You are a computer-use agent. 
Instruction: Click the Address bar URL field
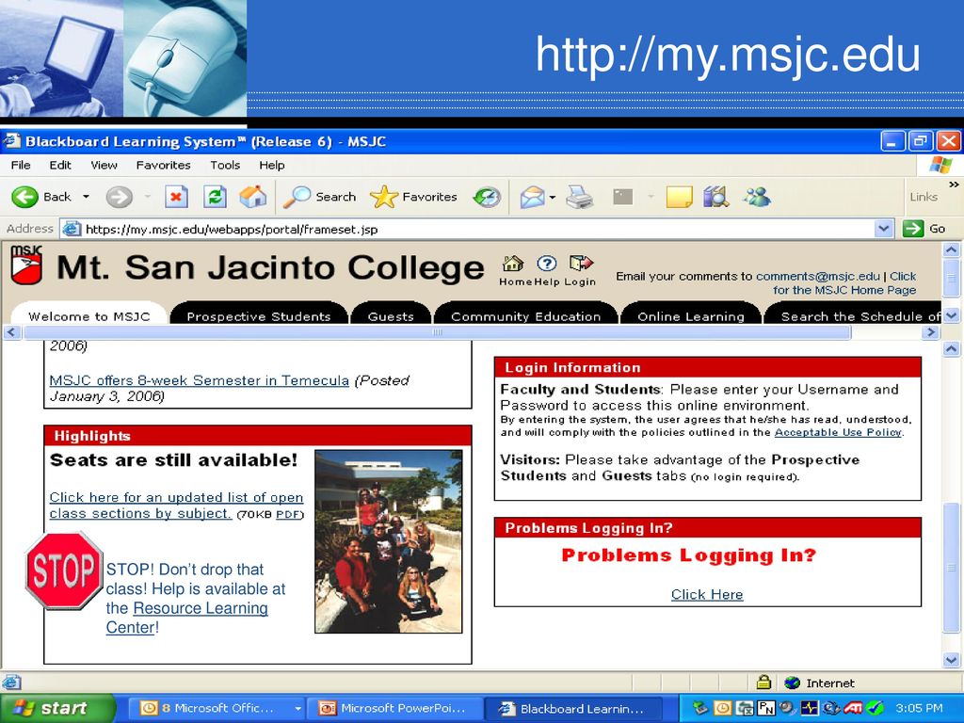[467, 229]
